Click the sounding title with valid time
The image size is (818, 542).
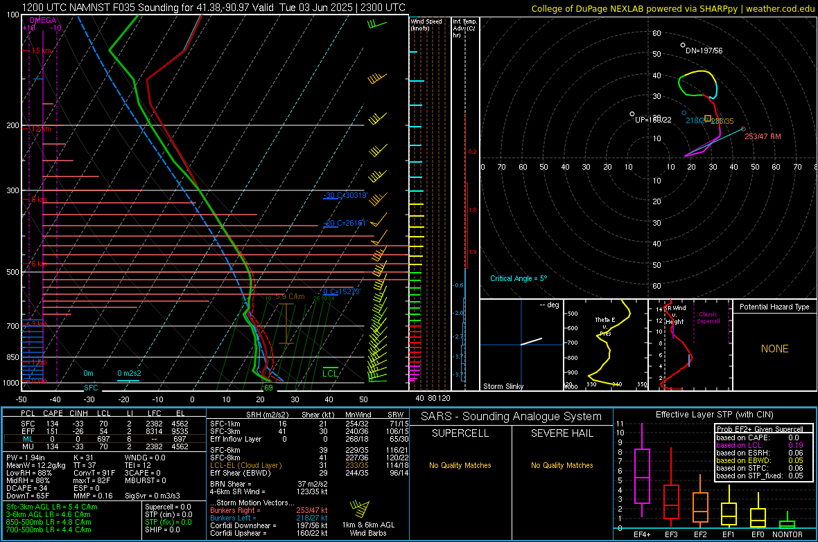pyautogui.click(x=214, y=8)
